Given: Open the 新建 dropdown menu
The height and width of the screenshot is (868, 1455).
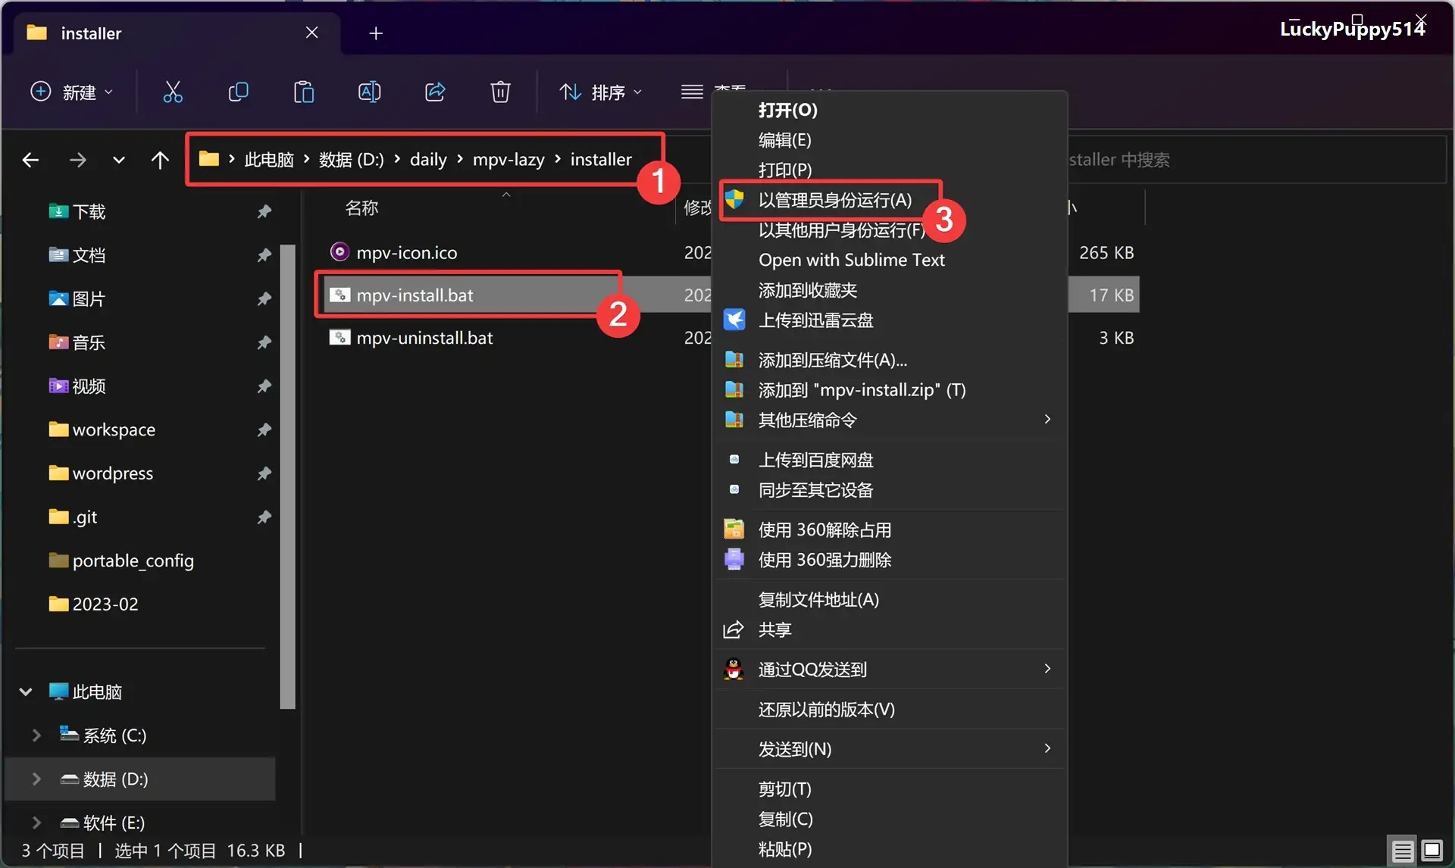Looking at the screenshot, I should click(72, 92).
